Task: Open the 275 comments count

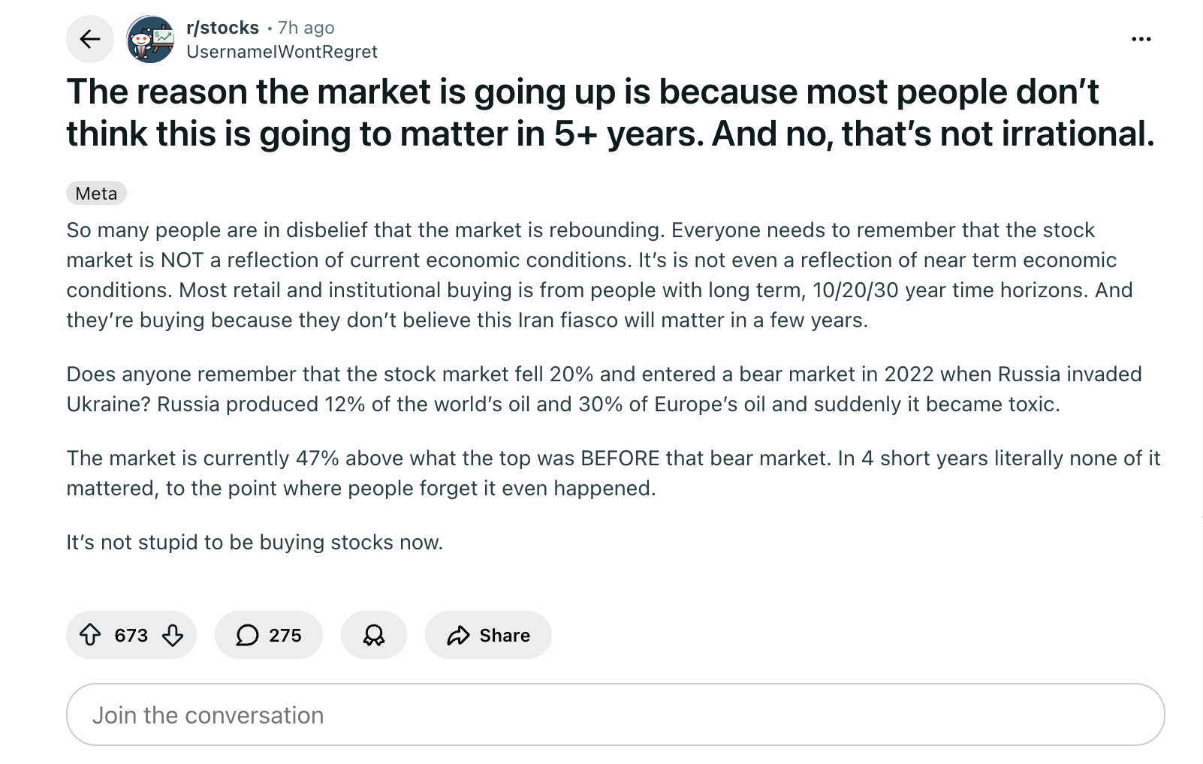Action: pyautogui.click(x=285, y=636)
